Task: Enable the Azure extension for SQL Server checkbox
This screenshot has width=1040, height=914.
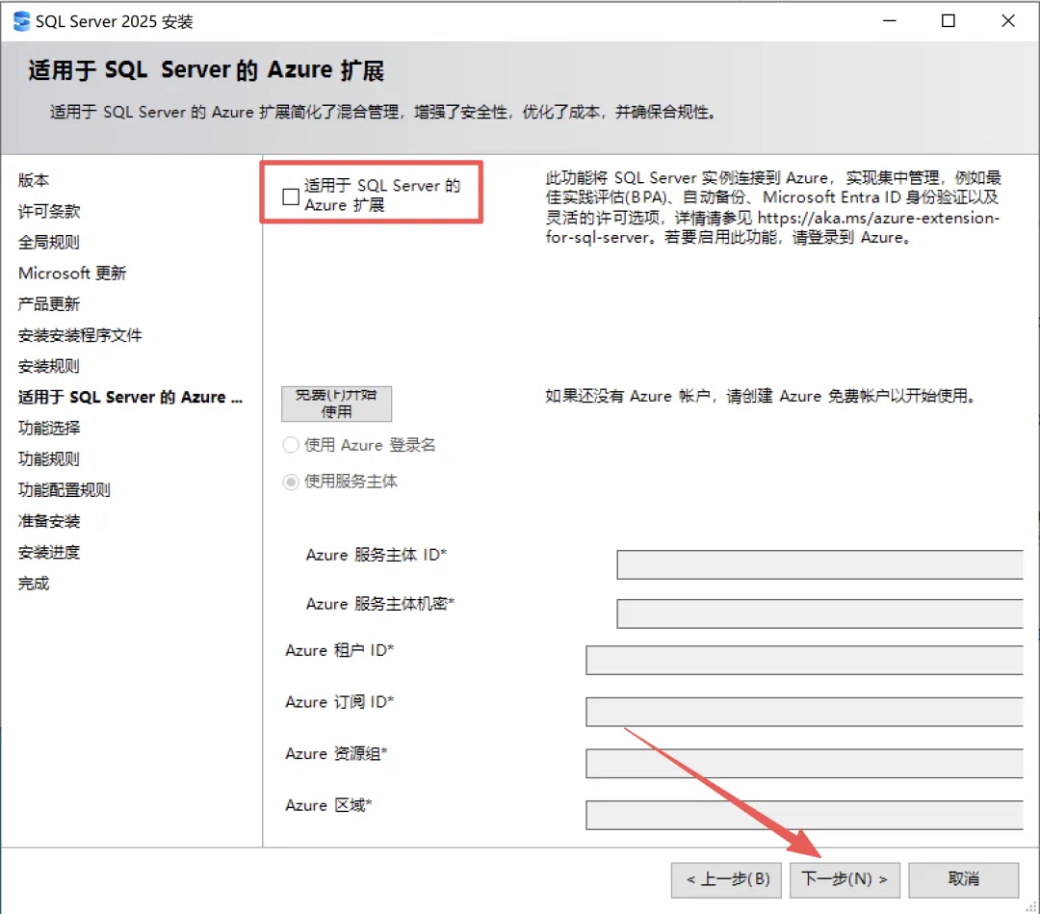Action: [291, 196]
